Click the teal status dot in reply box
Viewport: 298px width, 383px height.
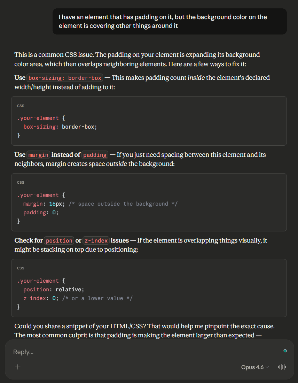tap(285, 351)
